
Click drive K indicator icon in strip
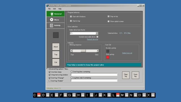[x=109, y=95]
